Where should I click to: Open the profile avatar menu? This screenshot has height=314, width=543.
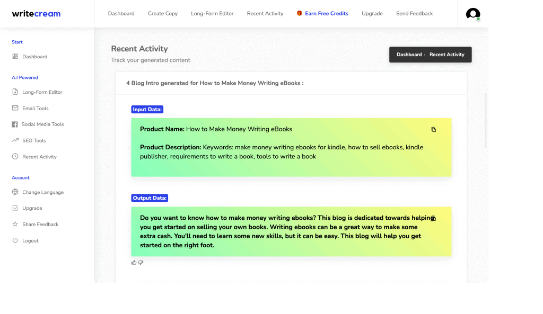pos(472,14)
